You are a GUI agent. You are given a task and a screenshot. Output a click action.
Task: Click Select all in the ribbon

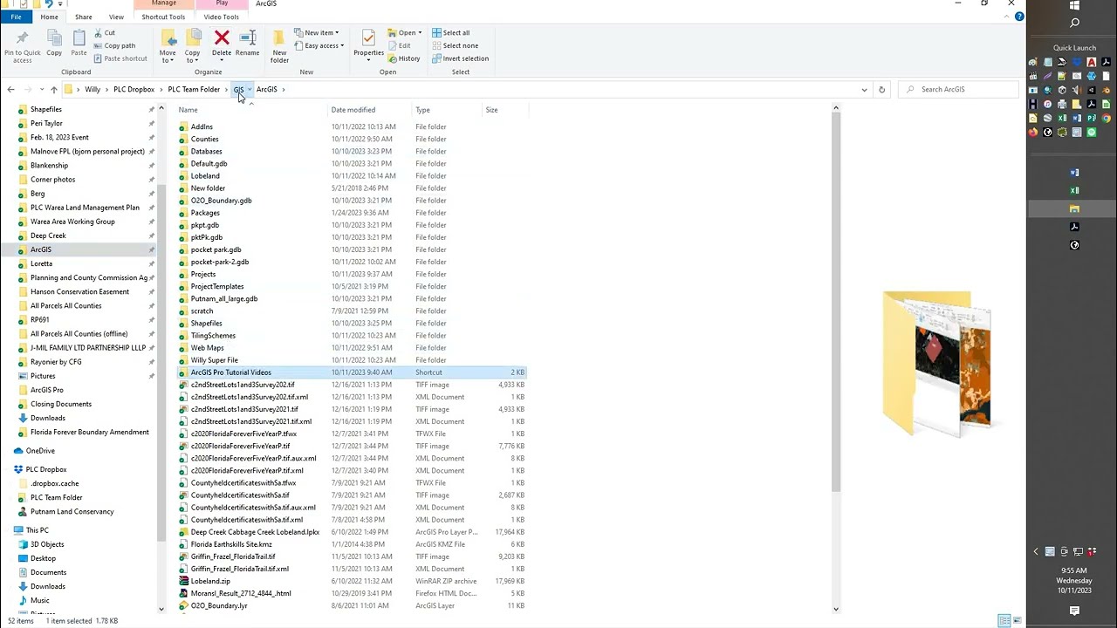(x=450, y=33)
